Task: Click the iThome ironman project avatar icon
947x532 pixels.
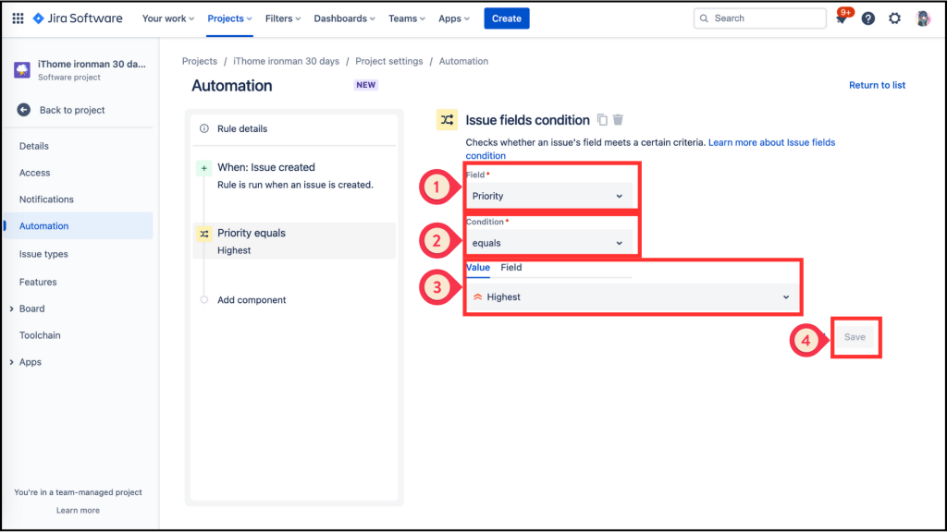Action: [x=22, y=70]
